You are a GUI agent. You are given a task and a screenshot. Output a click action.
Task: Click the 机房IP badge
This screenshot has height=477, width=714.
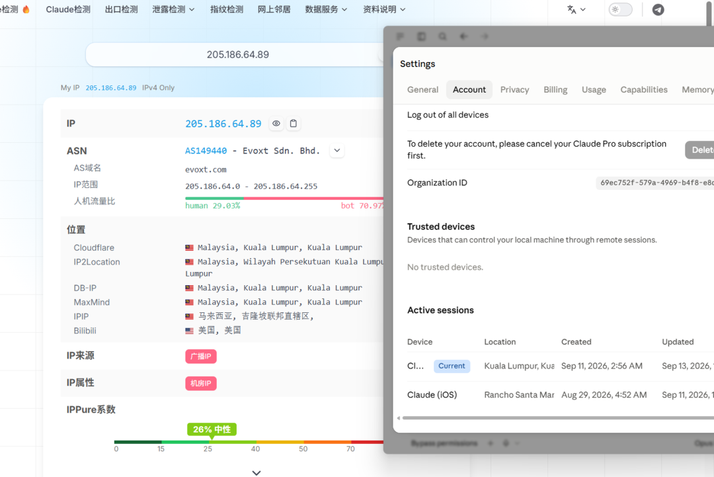(x=201, y=383)
